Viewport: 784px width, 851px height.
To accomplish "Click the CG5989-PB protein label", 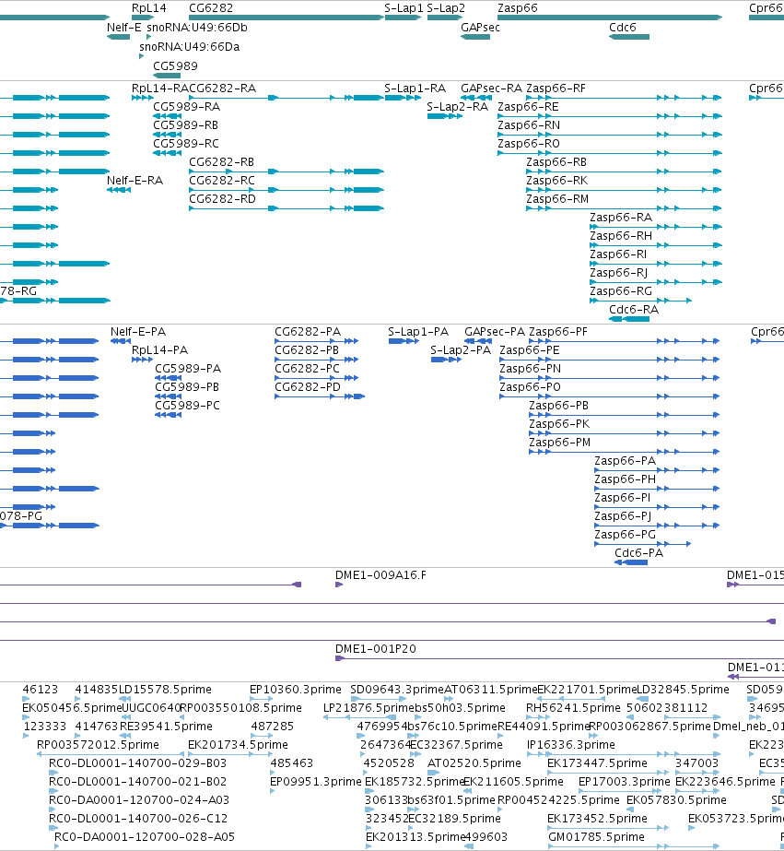I will tap(187, 387).
